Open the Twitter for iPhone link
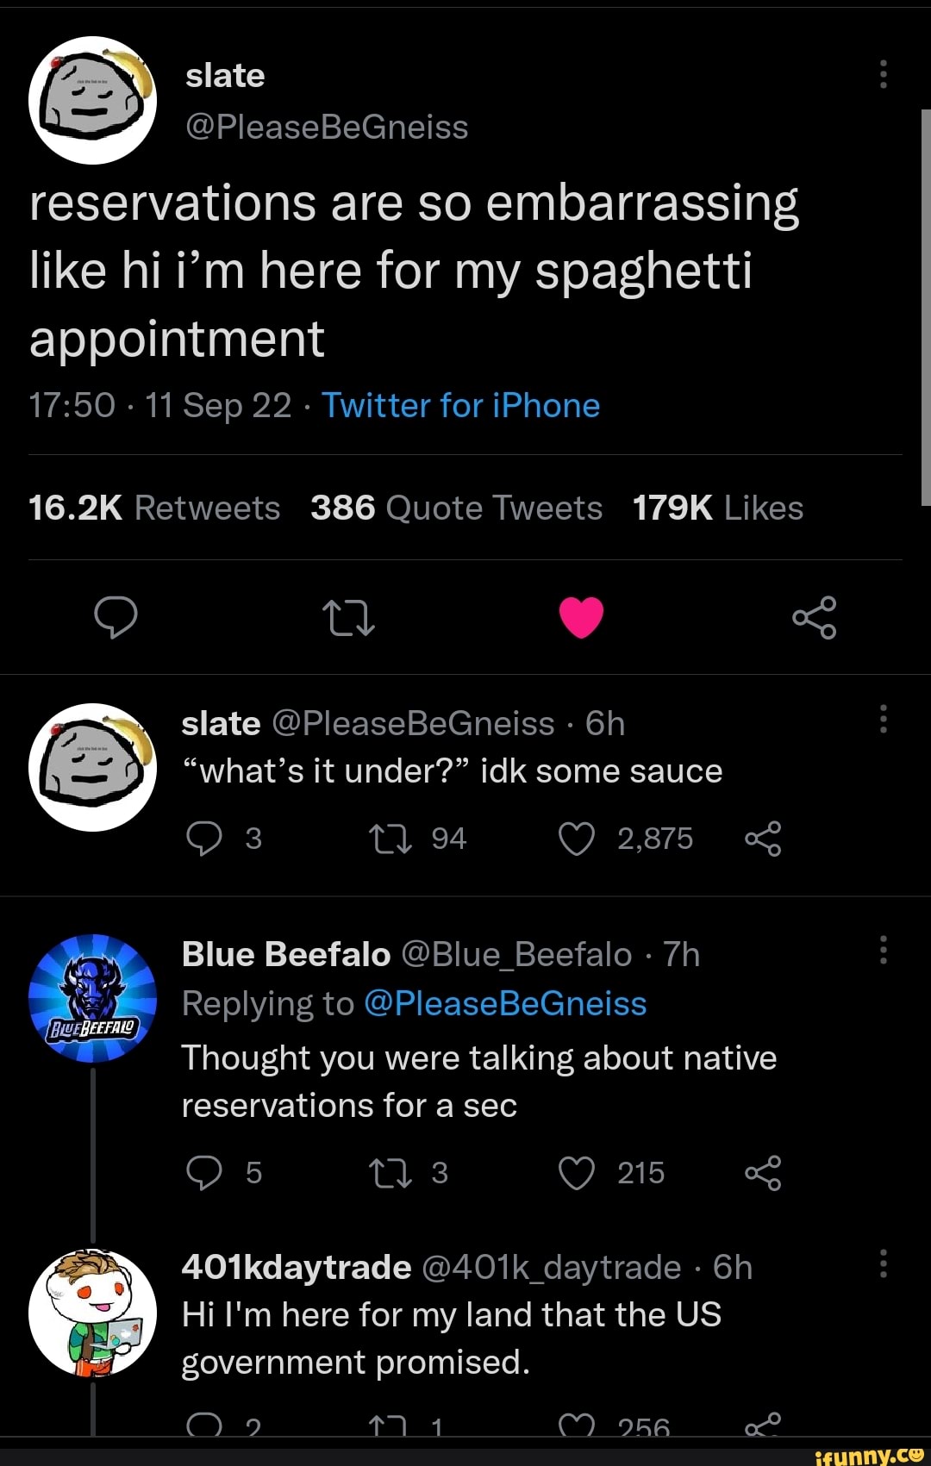This screenshot has height=1466, width=931. point(460,406)
